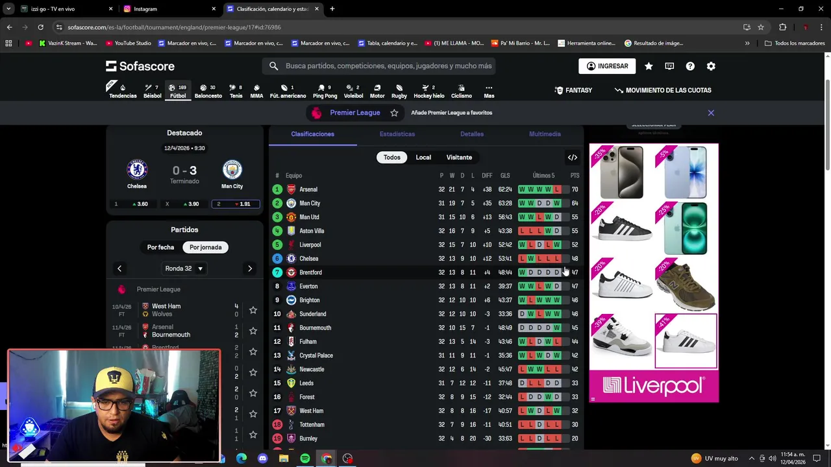This screenshot has width=831, height=467.
Task: Open a new browser tab
Action: click(332, 9)
